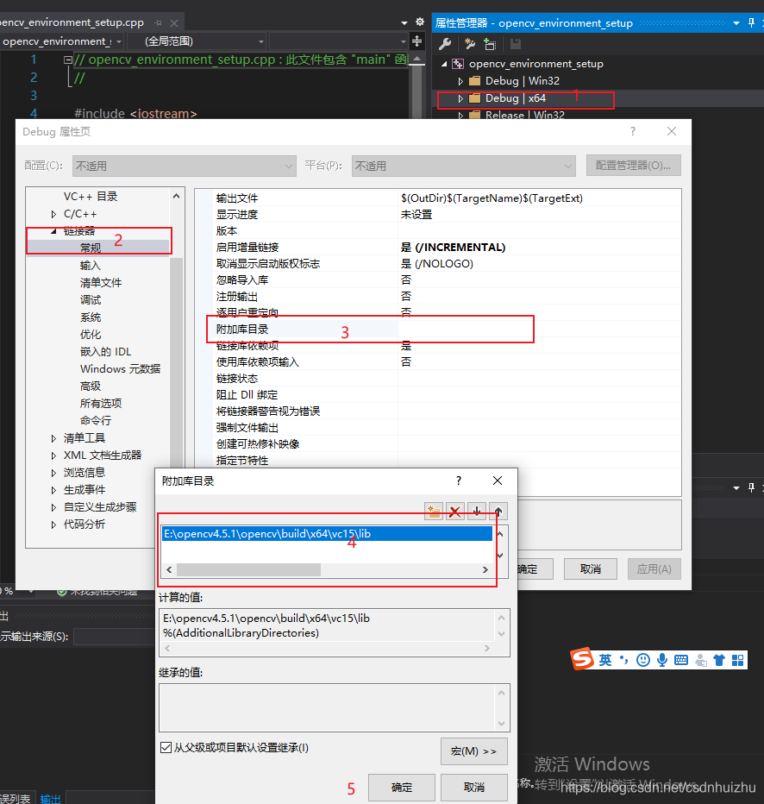
Task: Click 取消 in the 附加库目录 dialog
Action: click(474, 787)
